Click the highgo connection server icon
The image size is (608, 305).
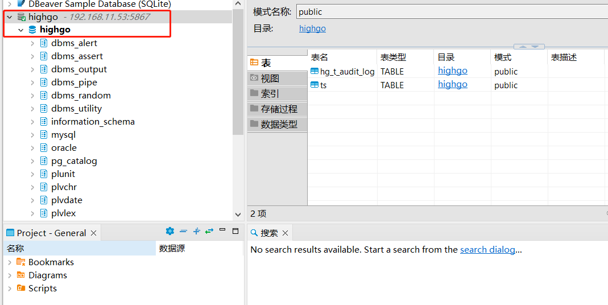(22, 17)
